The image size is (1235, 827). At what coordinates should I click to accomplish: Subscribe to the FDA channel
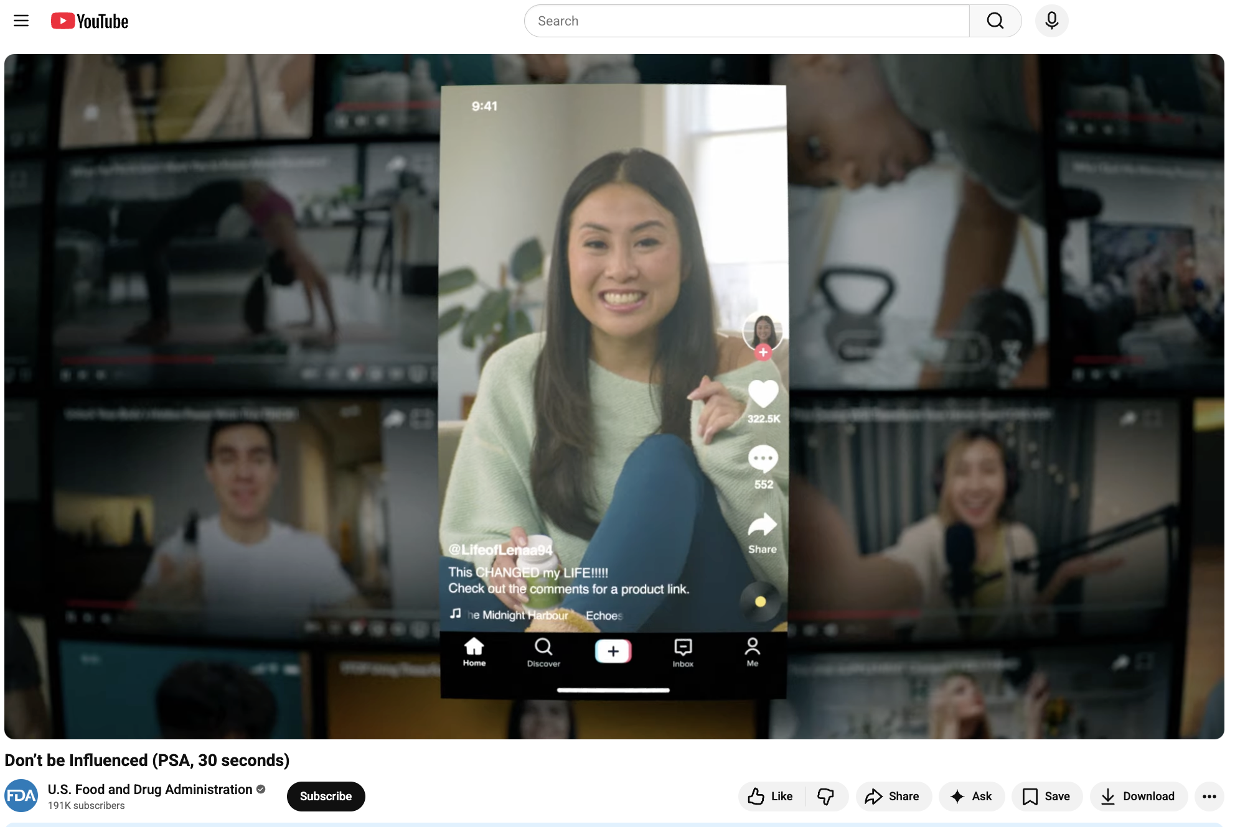click(x=326, y=796)
